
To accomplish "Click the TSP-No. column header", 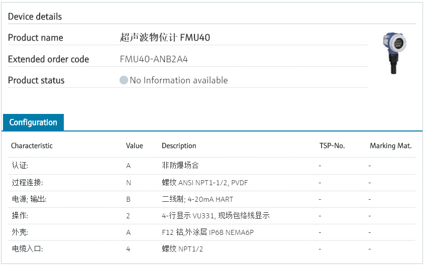I will click(332, 146).
